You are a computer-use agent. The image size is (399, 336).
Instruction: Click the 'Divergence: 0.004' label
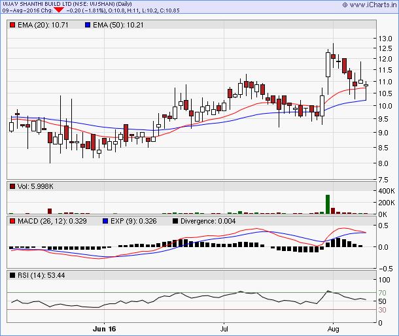[208, 221]
